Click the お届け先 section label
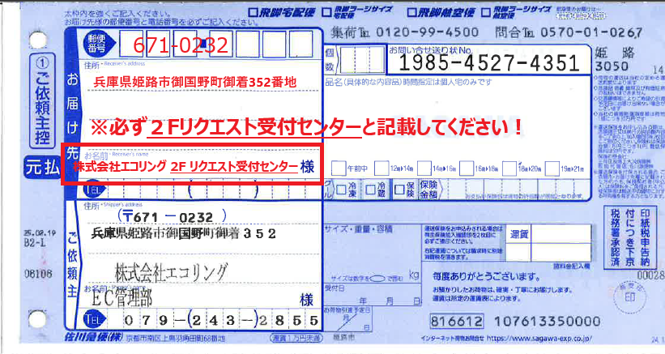Screen dimensions: 665x354 point(72,117)
